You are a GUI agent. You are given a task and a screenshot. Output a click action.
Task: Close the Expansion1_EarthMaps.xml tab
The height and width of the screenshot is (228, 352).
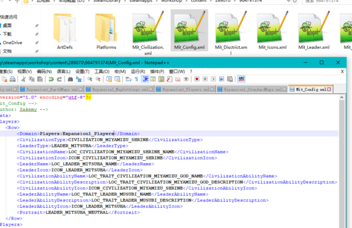[x=81, y=90]
